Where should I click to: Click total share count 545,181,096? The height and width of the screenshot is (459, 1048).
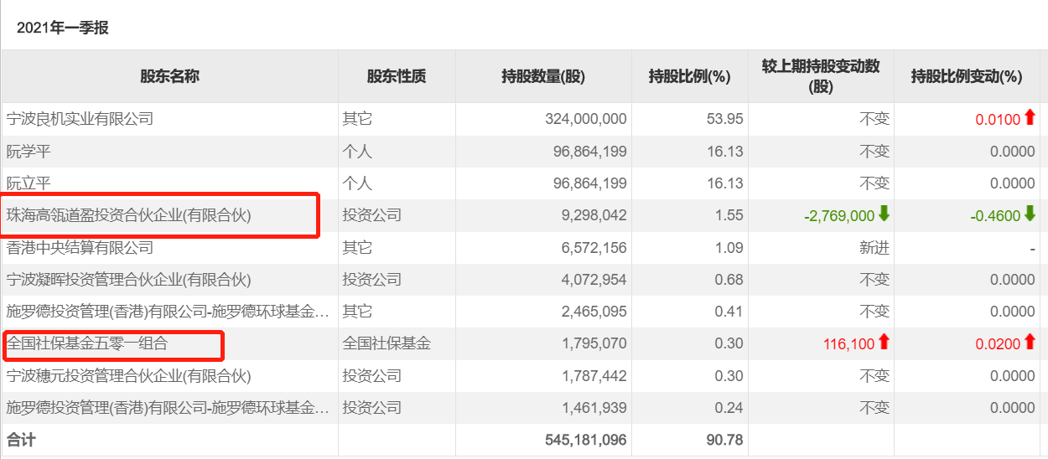point(586,440)
